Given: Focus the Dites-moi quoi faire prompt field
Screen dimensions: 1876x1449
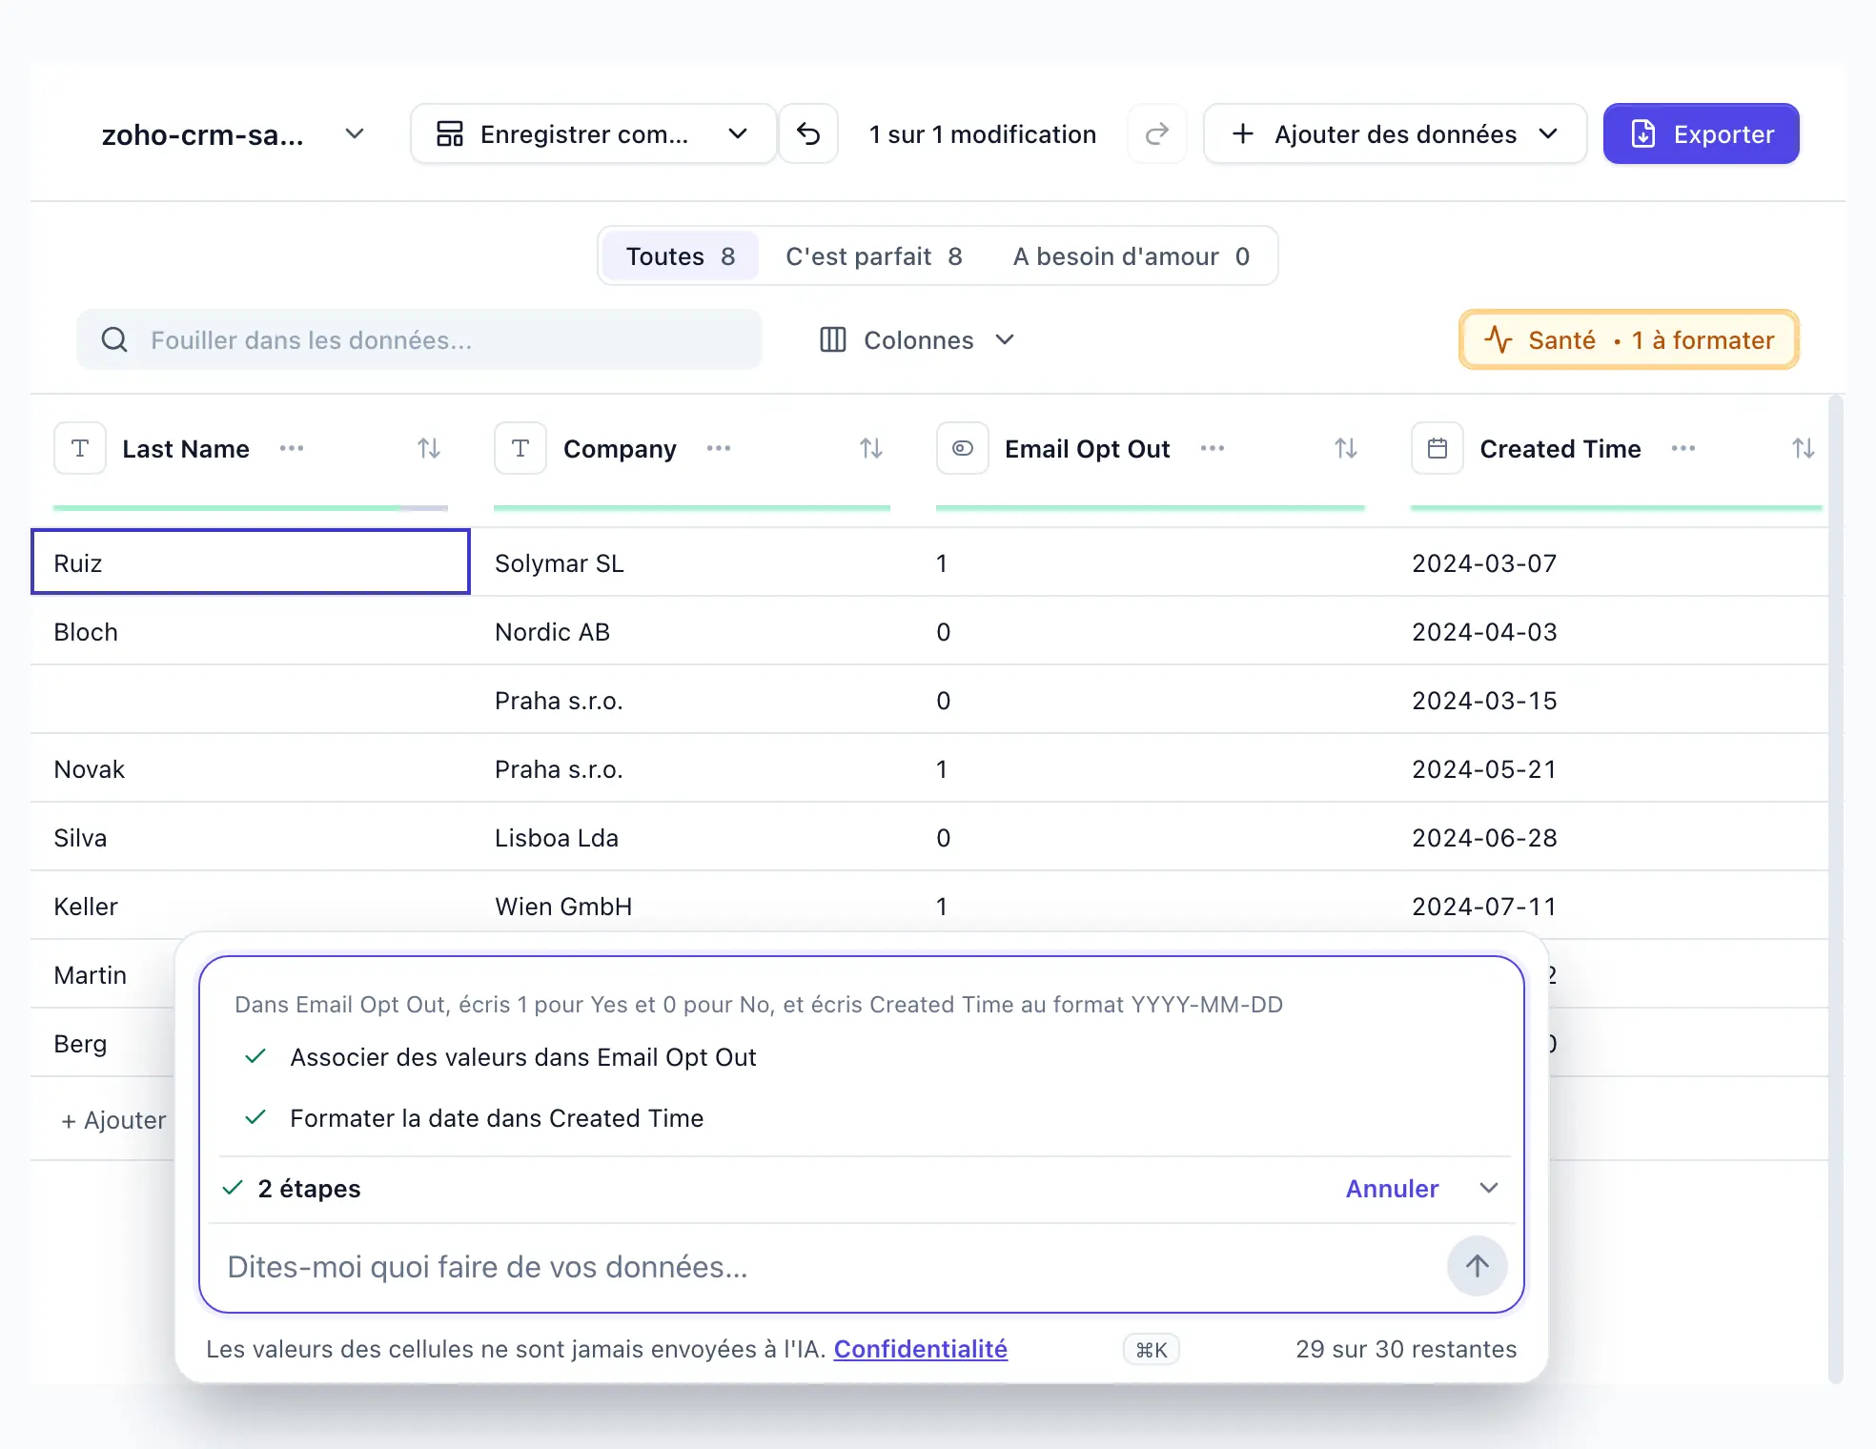Looking at the screenshot, I should (x=829, y=1266).
